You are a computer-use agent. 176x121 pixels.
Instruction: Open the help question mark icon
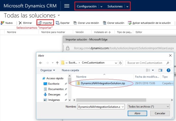(x=169, y=70)
